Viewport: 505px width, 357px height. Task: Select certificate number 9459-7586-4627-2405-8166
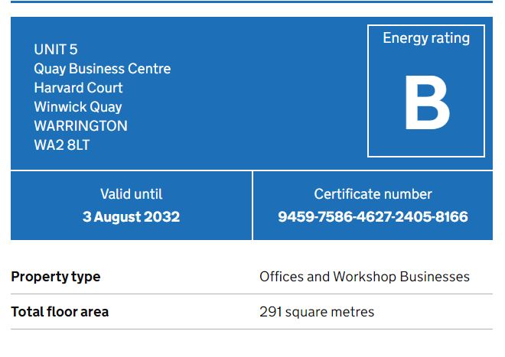point(373,216)
